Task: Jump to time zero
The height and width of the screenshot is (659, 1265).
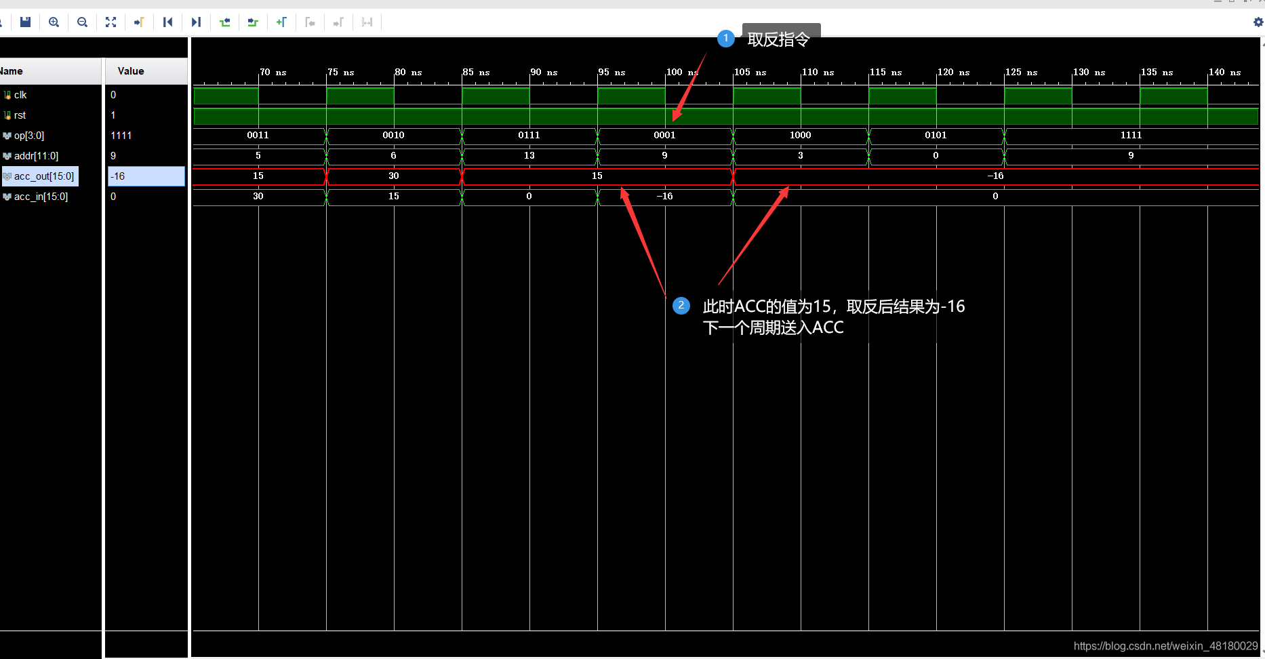Action: coord(167,22)
